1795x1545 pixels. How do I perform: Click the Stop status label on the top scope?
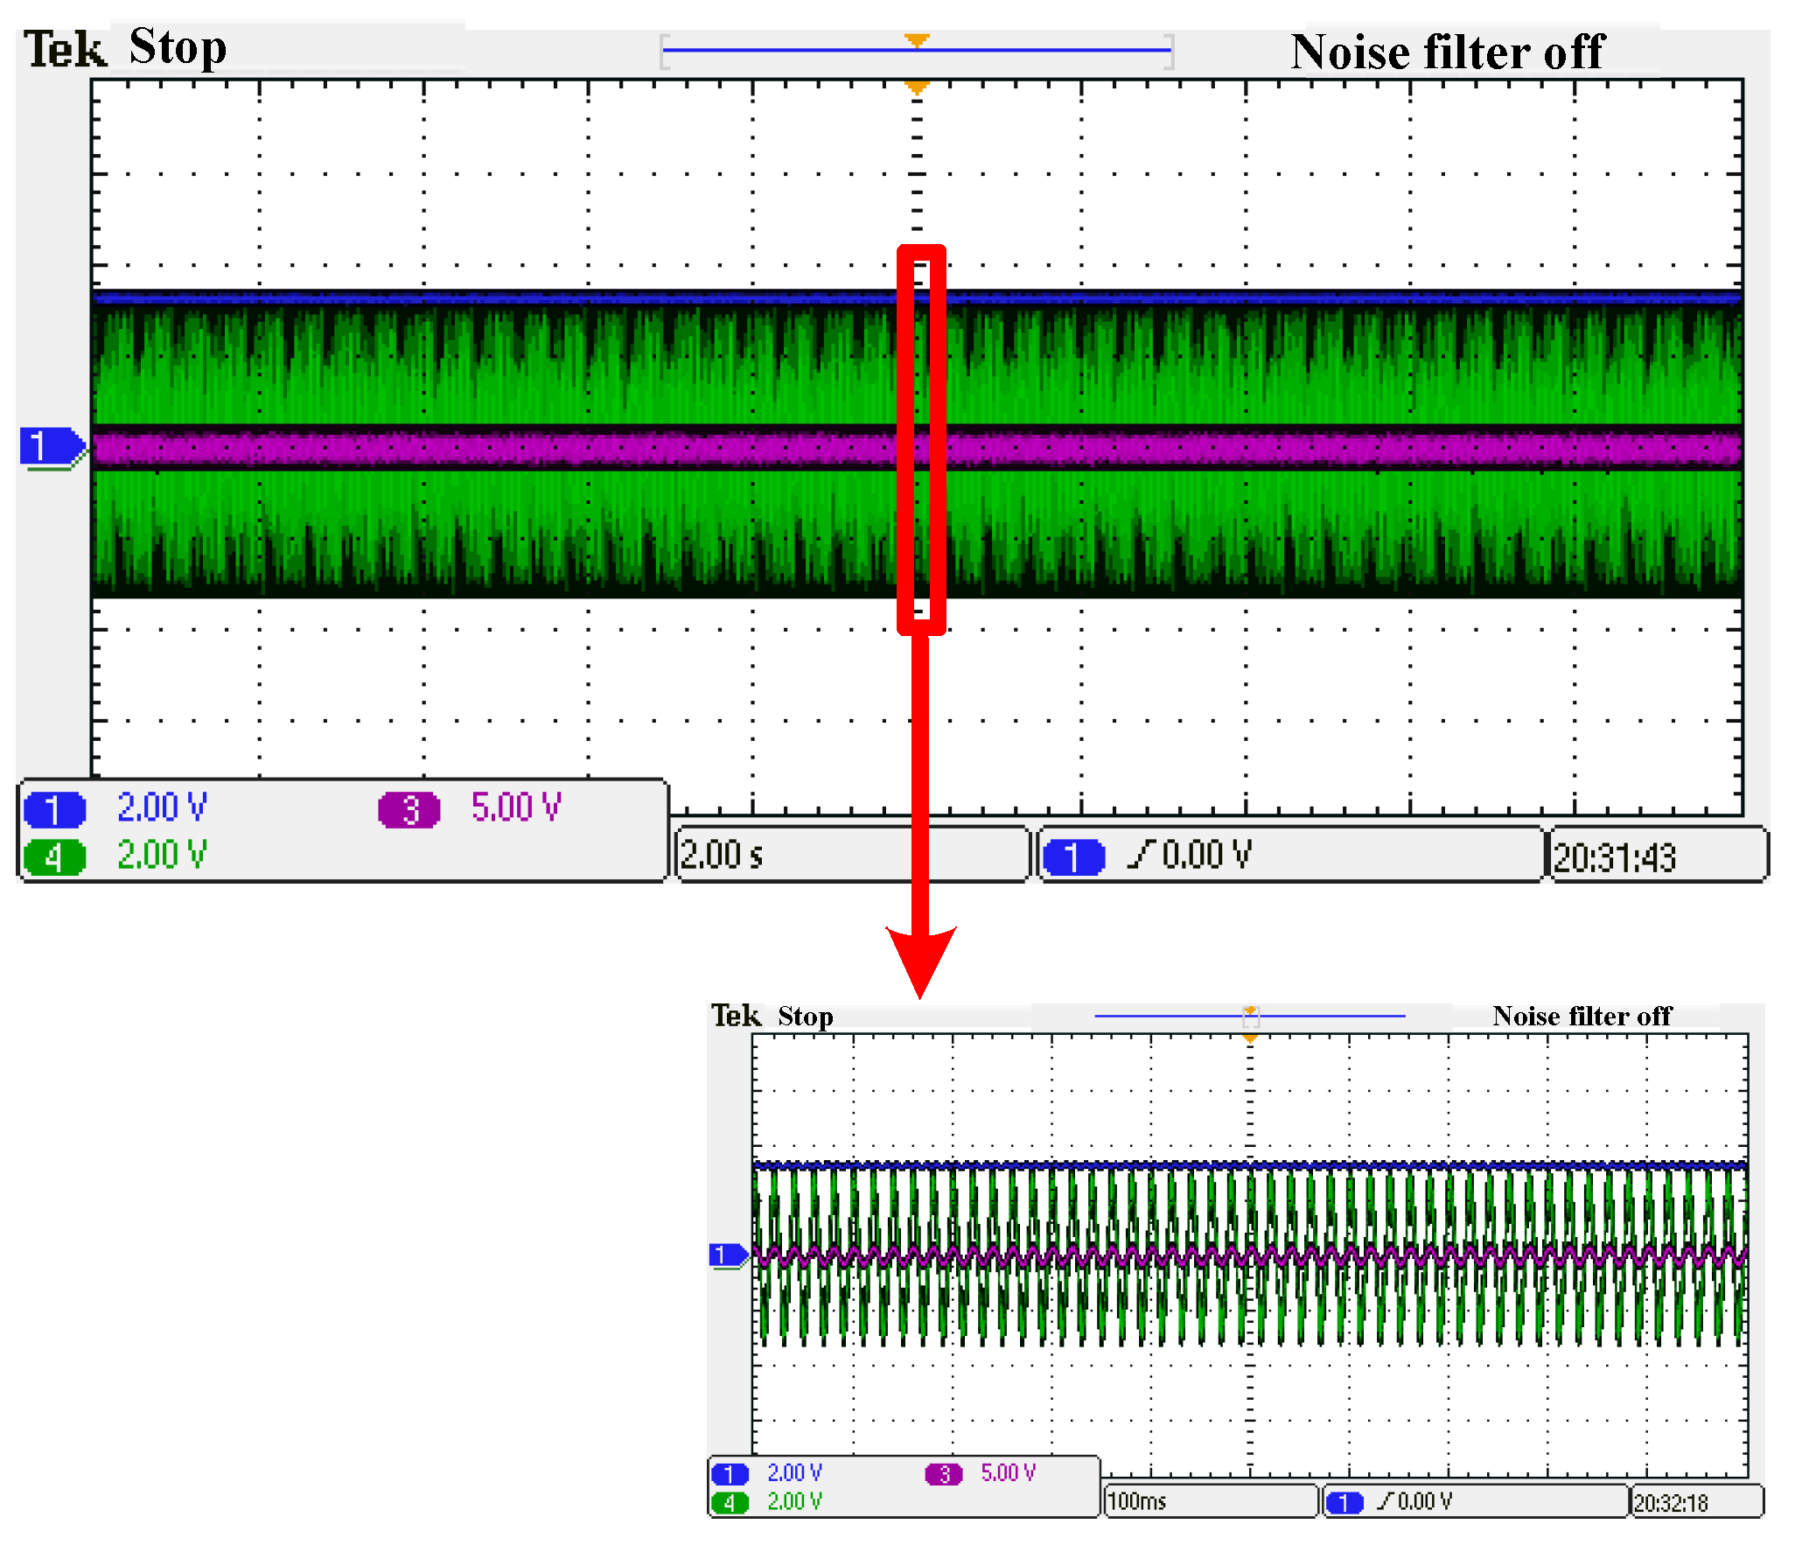(x=178, y=47)
